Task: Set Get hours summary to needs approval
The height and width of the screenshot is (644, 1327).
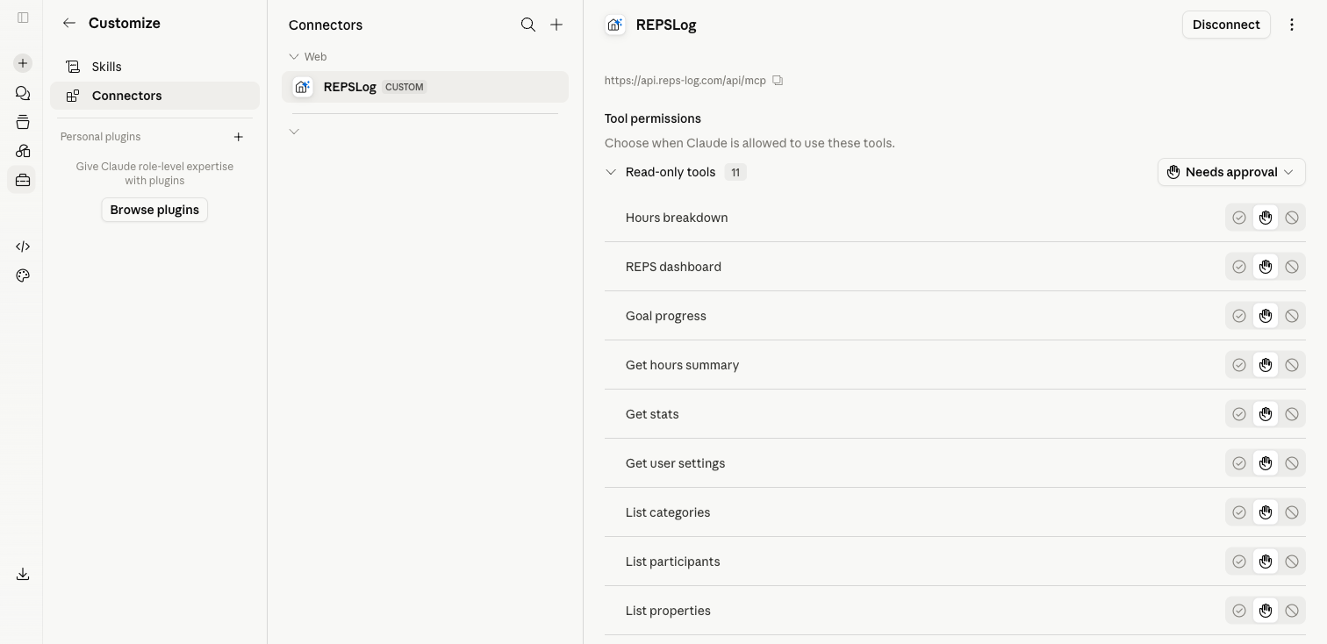Action: (1266, 365)
